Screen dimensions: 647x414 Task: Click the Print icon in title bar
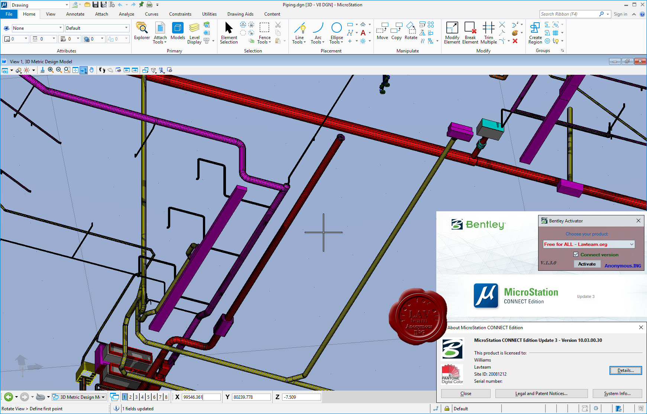[x=149, y=4]
